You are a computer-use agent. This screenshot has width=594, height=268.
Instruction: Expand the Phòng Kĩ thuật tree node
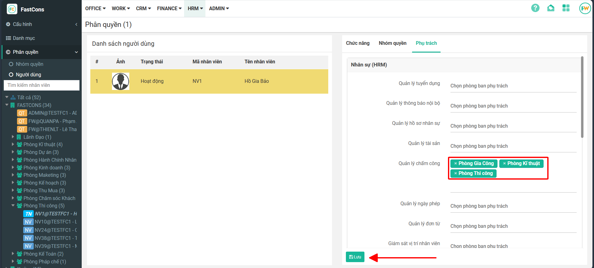[x=13, y=144]
